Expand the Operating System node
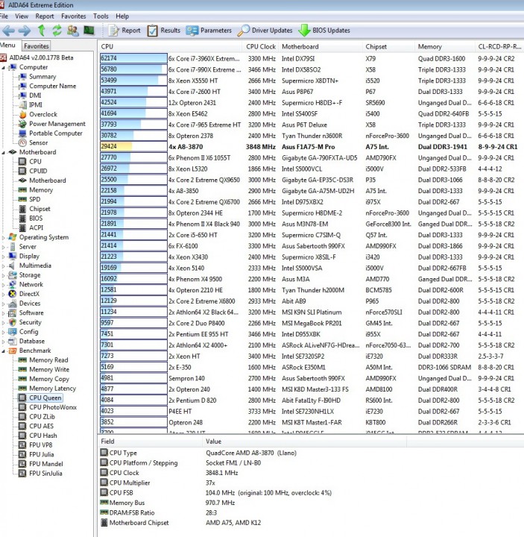 [4, 237]
